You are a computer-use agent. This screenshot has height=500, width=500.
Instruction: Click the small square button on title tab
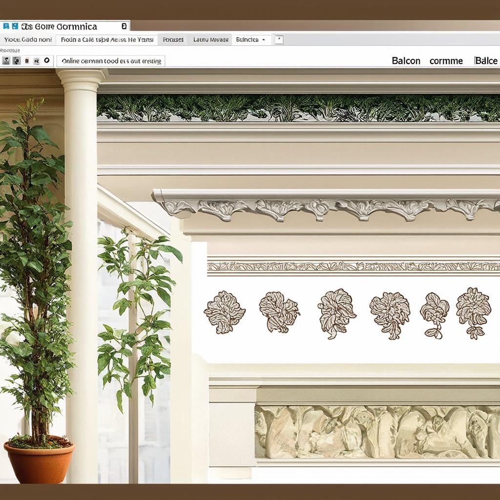pos(124,26)
